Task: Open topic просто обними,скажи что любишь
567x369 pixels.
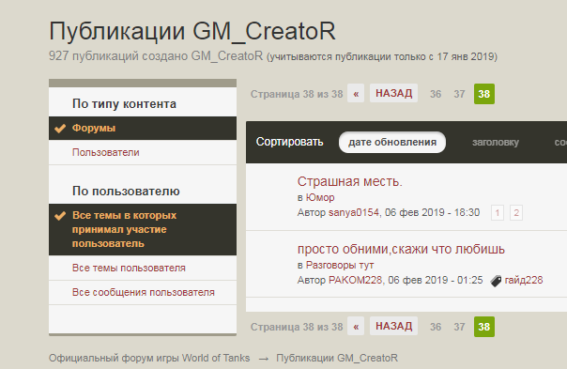Action: click(401, 249)
